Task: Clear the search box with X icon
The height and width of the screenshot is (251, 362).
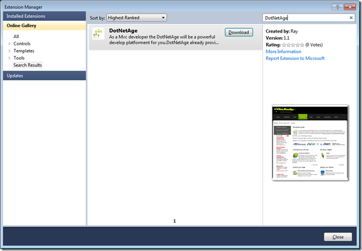Action: click(351, 17)
